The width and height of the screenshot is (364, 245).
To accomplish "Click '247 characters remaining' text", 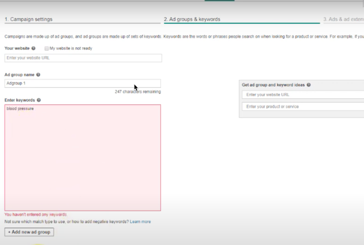I will click(138, 91).
